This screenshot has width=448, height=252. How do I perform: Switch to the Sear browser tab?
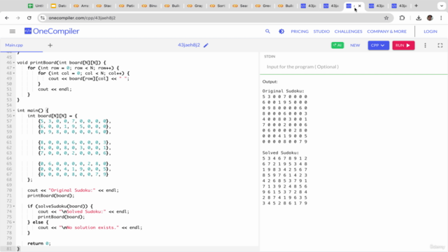(241, 6)
